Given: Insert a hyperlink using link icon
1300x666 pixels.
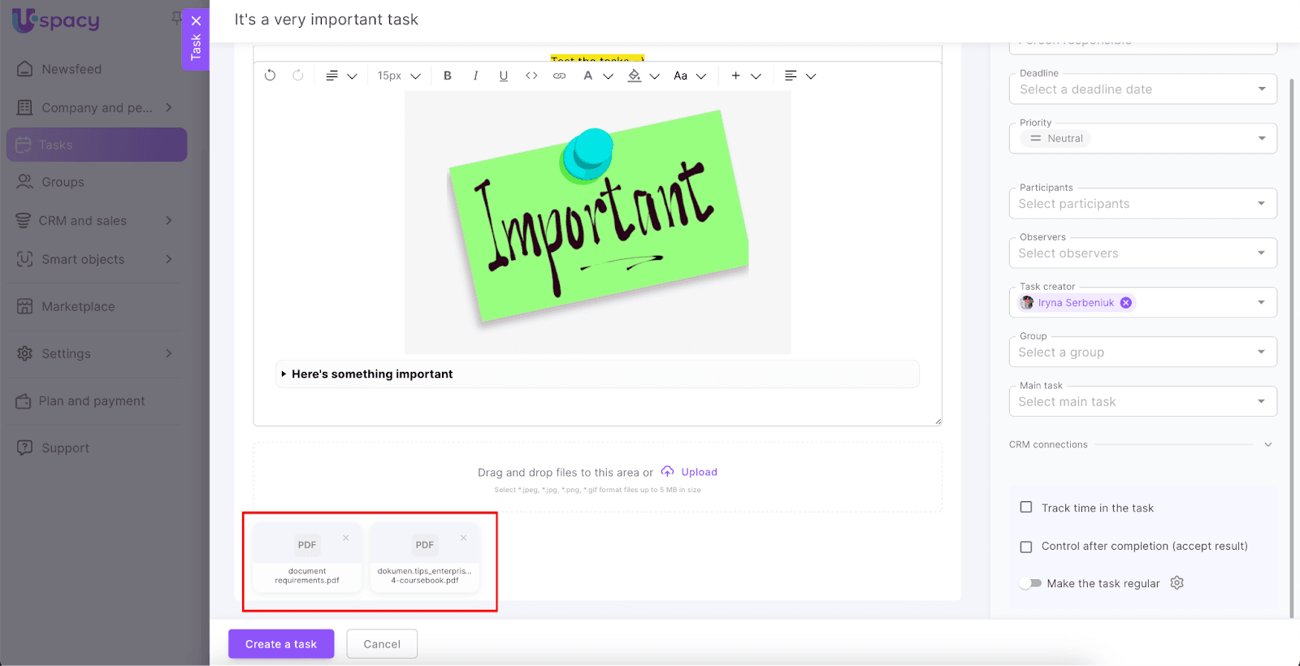Looking at the screenshot, I should pyautogui.click(x=559, y=76).
